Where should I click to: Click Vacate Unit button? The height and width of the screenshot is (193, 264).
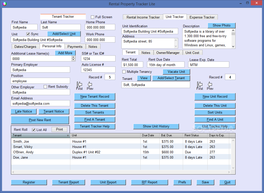coord(176,72)
